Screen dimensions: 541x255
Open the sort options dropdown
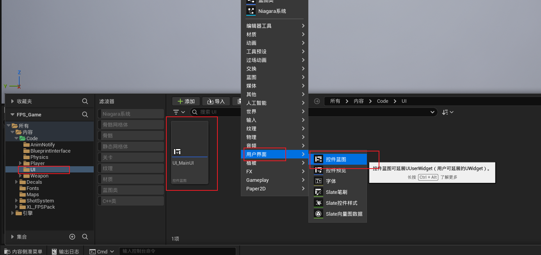pos(448,112)
